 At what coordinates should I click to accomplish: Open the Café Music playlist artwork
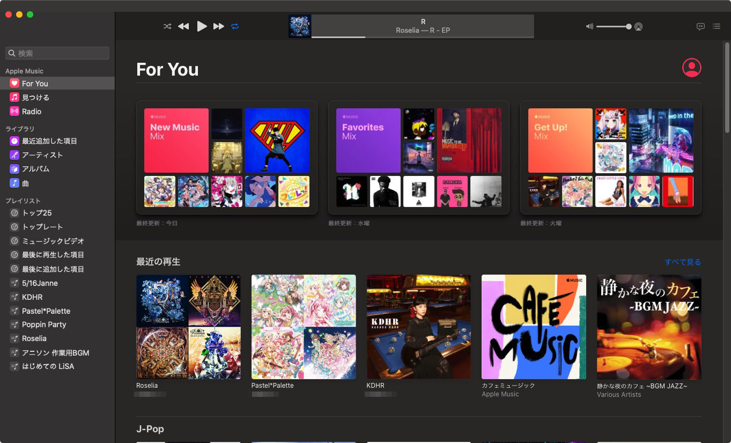point(534,327)
